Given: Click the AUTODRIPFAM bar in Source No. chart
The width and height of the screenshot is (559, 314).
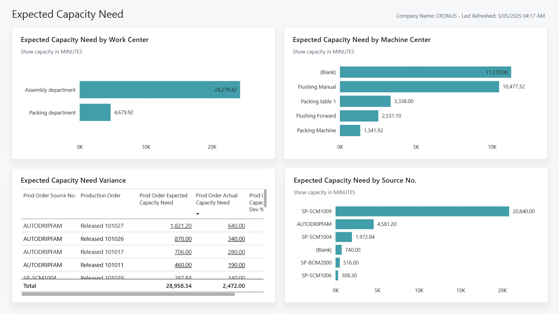Looking at the screenshot, I should tap(354, 224).
